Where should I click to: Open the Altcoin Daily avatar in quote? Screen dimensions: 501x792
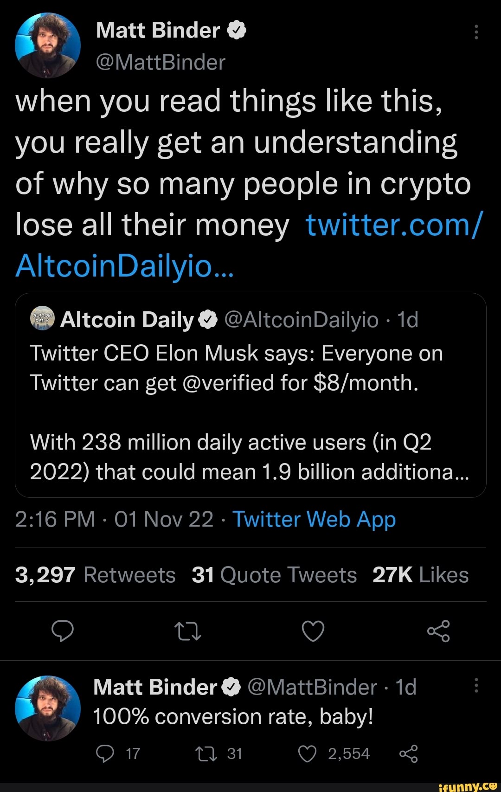43,318
